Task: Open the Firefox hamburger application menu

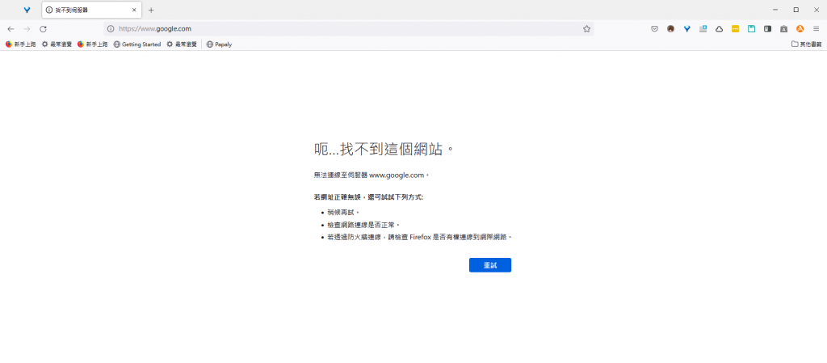Action: 816,29
